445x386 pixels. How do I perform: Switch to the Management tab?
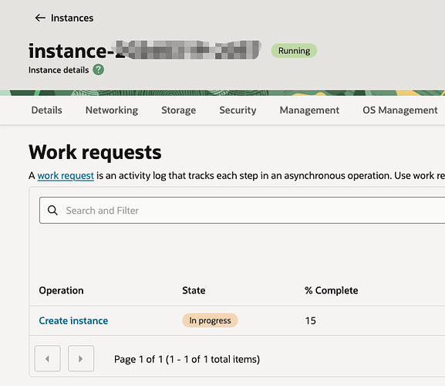pyautogui.click(x=309, y=110)
